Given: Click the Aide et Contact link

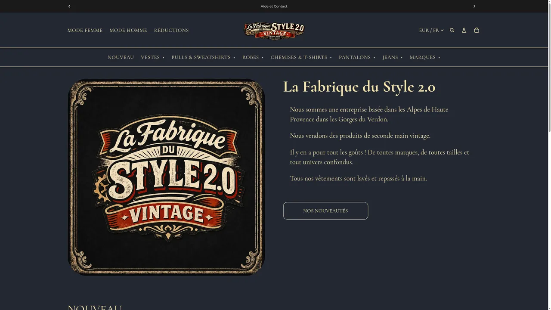Looking at the screenshot, I should point(274,6).
